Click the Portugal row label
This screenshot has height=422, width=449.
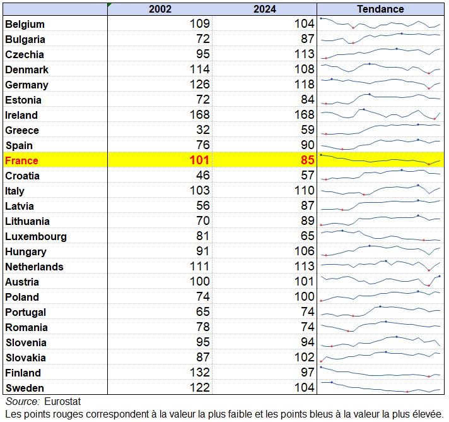click(x=25, y=313)
